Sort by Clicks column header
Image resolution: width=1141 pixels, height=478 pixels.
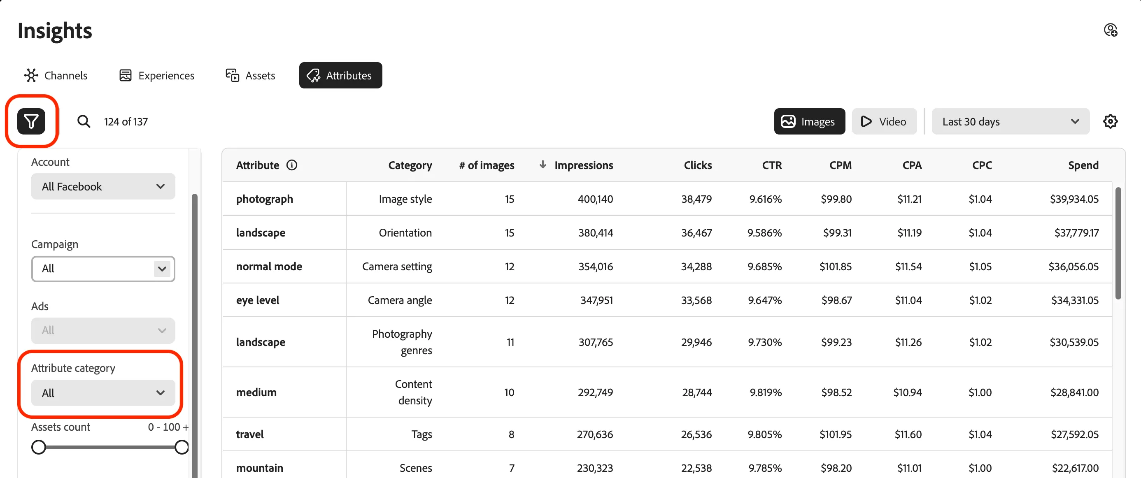click(x=698, y=165)
